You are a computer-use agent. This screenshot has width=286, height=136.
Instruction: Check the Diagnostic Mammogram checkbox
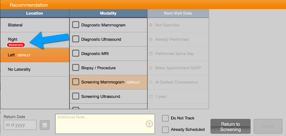click(76, 25)
